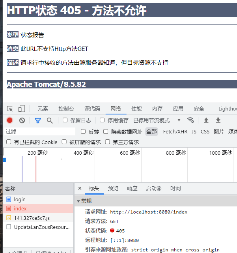
Task: Open network conditions wifi icon
Action: (190, 120)
